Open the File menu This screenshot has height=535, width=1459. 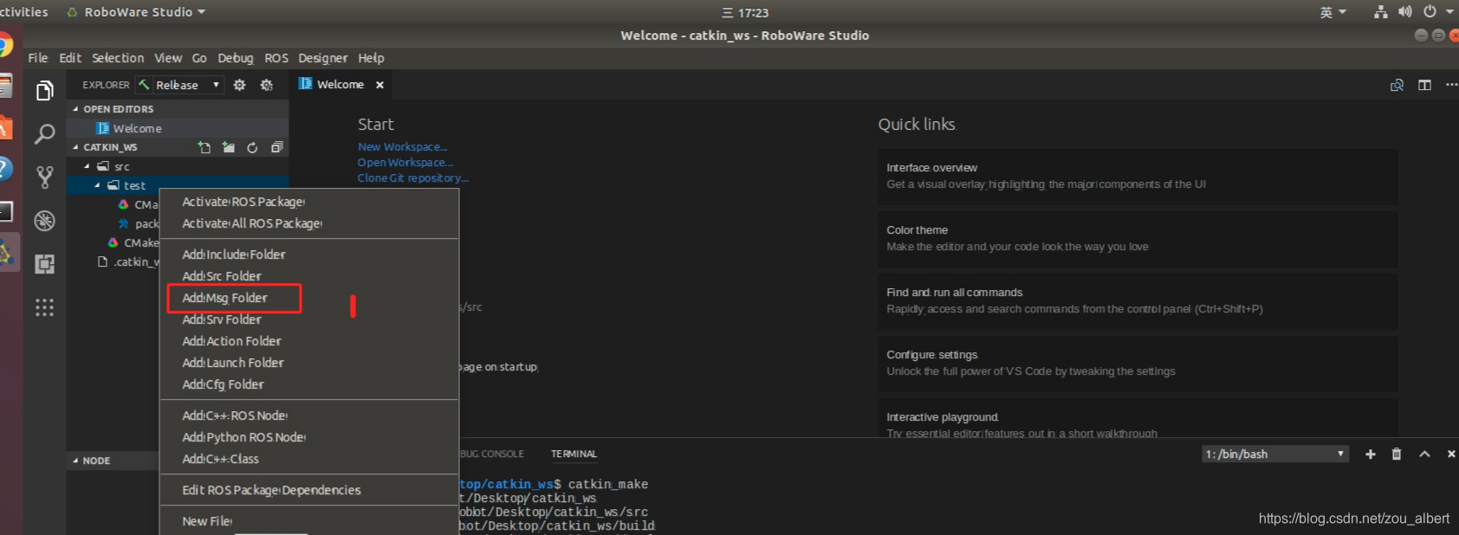tap(38, 58)
